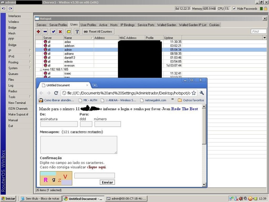Click the 'clique aqui' link
Viewport: 269px width, 202px height.
(x=97, y=167)
